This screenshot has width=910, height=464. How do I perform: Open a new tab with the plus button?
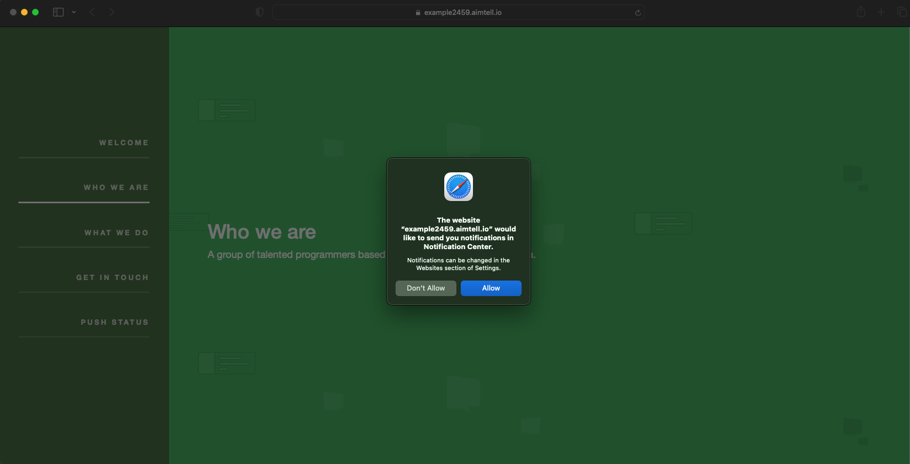coord(881,12)
